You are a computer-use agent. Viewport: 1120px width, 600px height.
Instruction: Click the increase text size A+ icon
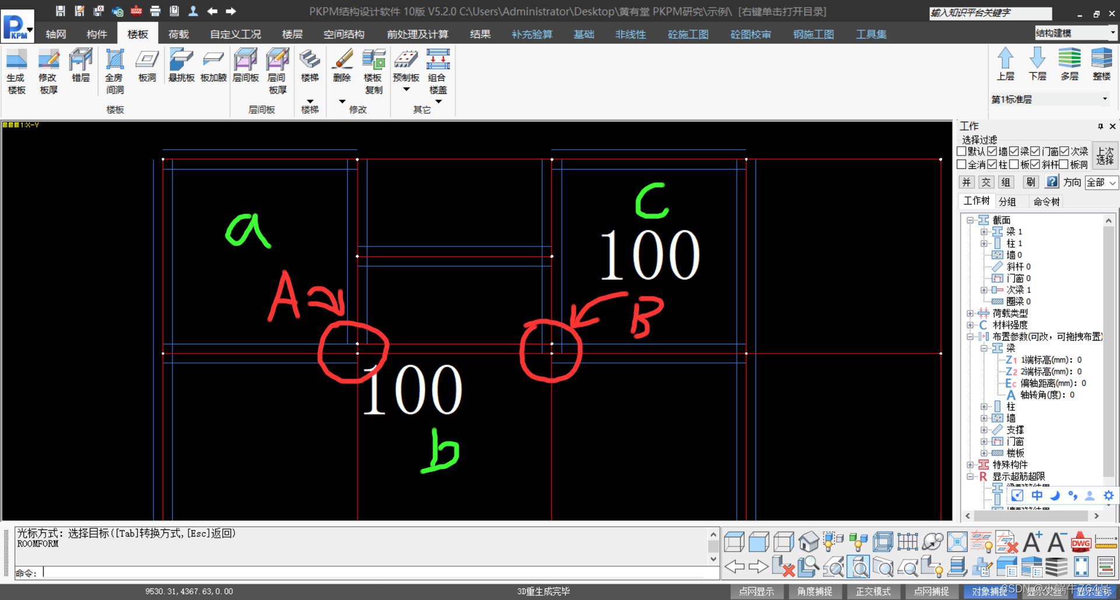[1032, 542]
